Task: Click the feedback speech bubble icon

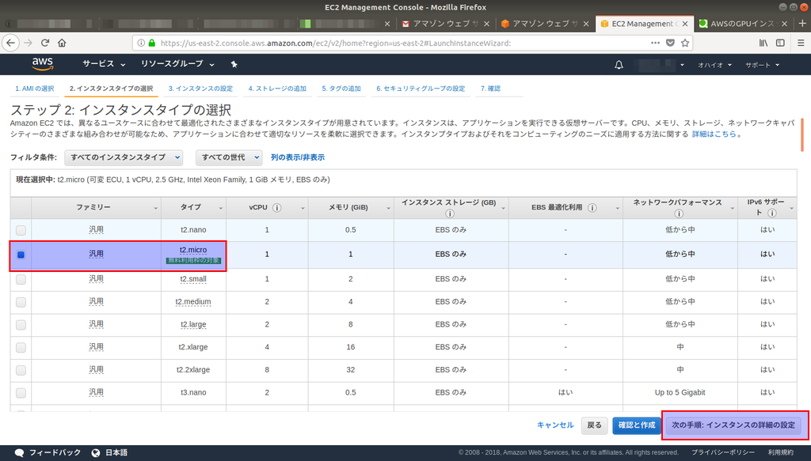Action: [x=19, y=453]
